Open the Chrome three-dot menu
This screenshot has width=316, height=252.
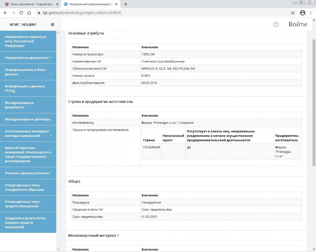click(x=311, y=13)
